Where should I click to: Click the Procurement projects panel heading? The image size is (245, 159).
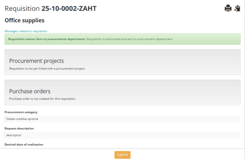(36, 61)
